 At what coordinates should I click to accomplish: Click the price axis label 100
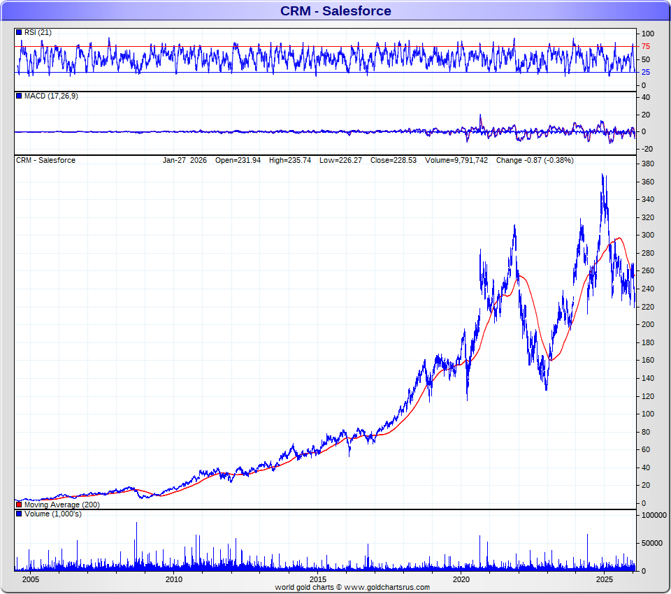647,414
